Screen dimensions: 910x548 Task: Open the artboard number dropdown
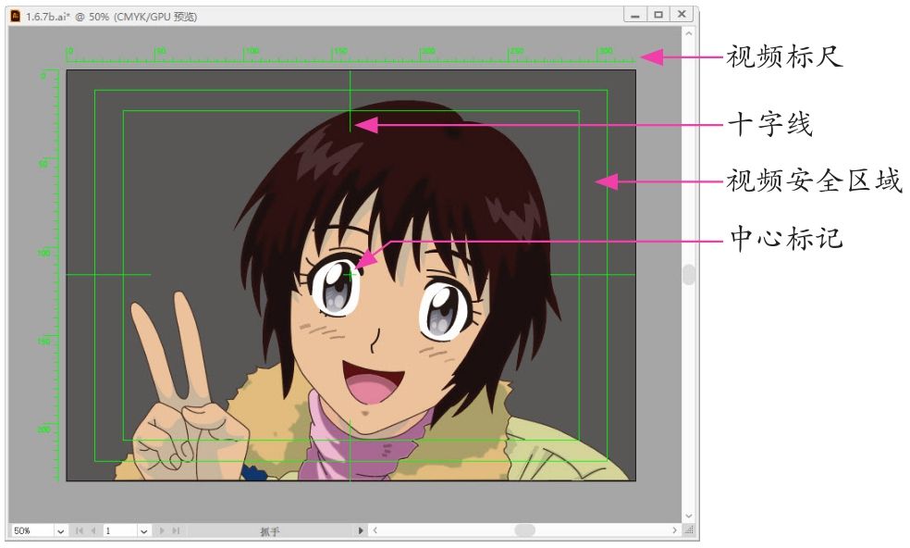click(143, 531)
